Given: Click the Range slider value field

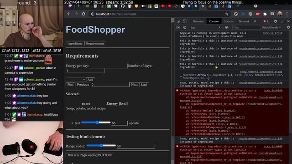Looking at the screenshot, I should [136, 146].
